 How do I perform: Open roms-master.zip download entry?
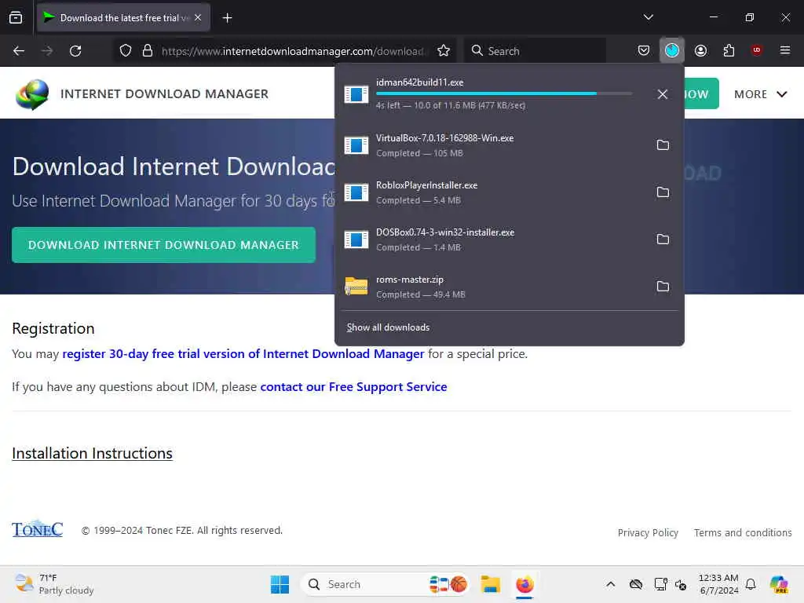(x=509, y=286)
